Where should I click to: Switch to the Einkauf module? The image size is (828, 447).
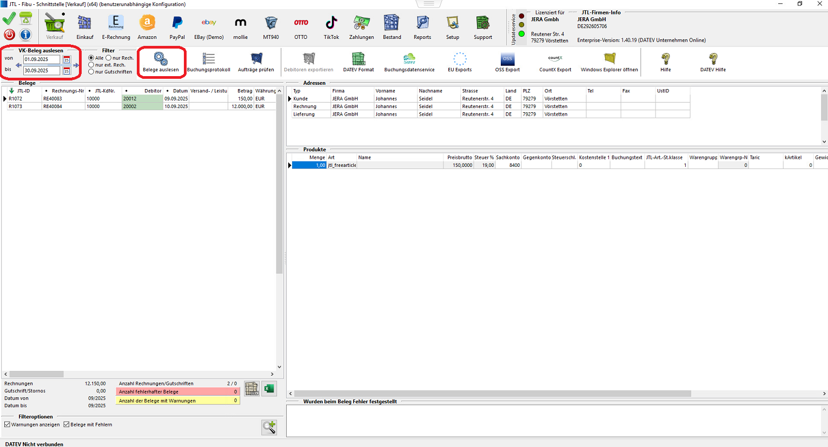[84, 24]
